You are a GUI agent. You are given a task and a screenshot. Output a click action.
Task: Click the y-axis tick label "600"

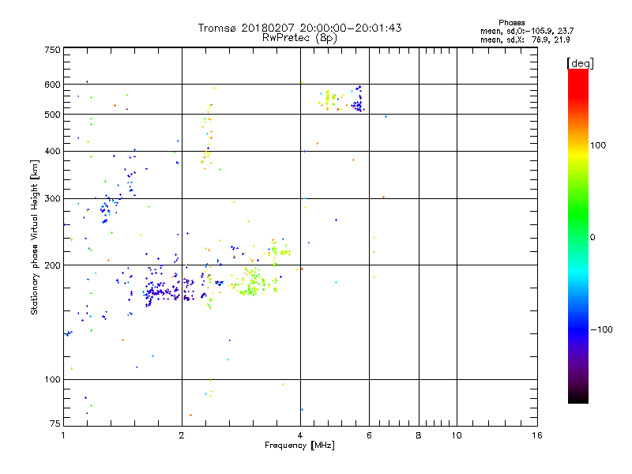pos(52,85)
